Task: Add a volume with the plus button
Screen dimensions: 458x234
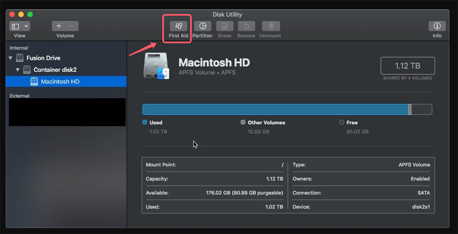Action: (59, 26)
